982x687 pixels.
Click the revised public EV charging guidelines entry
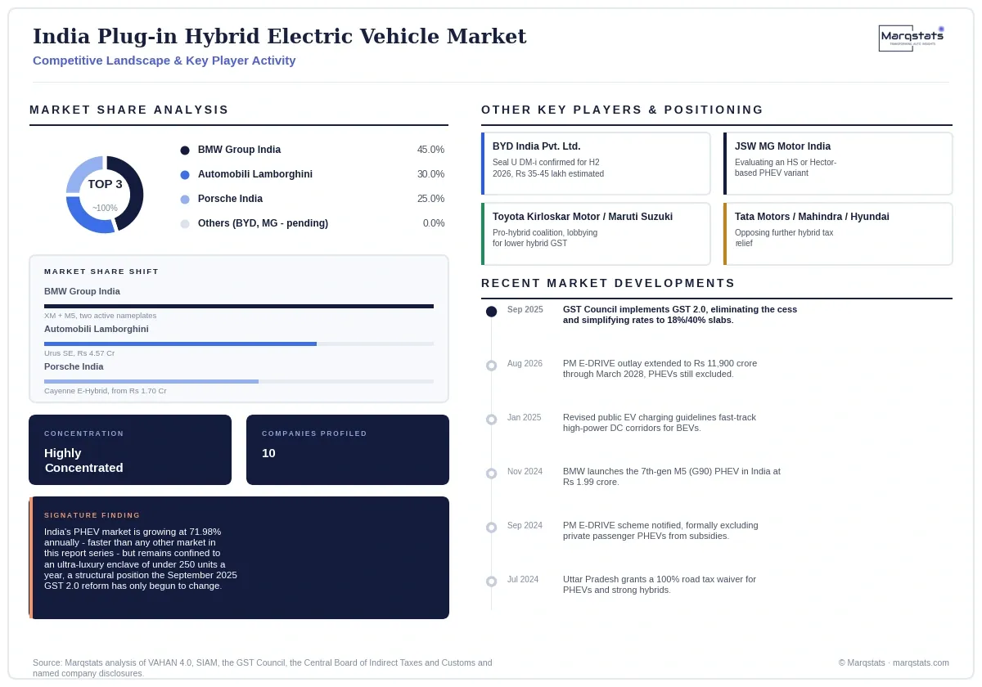tap(660, 423)
